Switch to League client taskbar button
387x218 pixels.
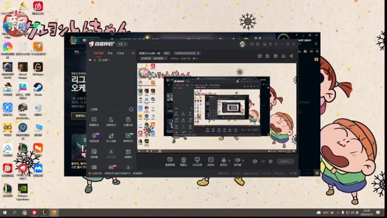[45, 213]
